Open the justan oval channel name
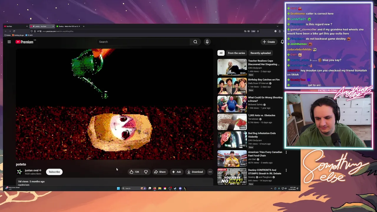377x212 pixels. [32, 170]
